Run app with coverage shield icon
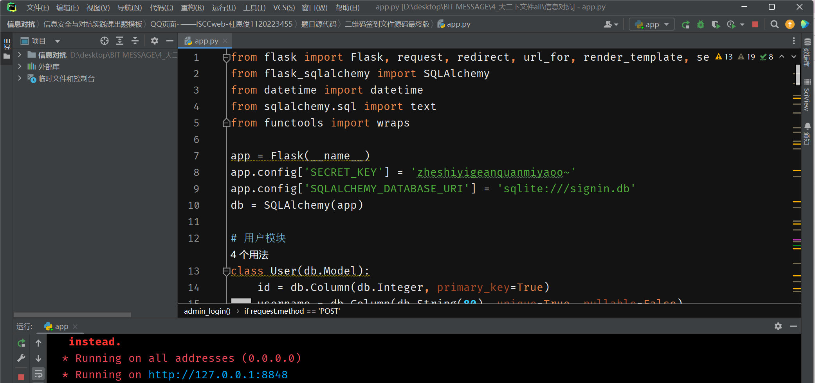This screenshot has width=815, height=383. pos(716,25)
